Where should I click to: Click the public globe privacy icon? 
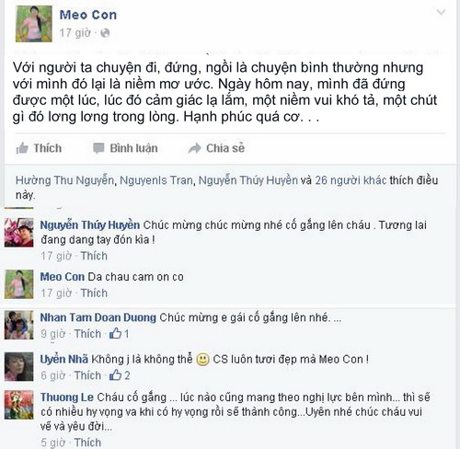tap(105, 33)
